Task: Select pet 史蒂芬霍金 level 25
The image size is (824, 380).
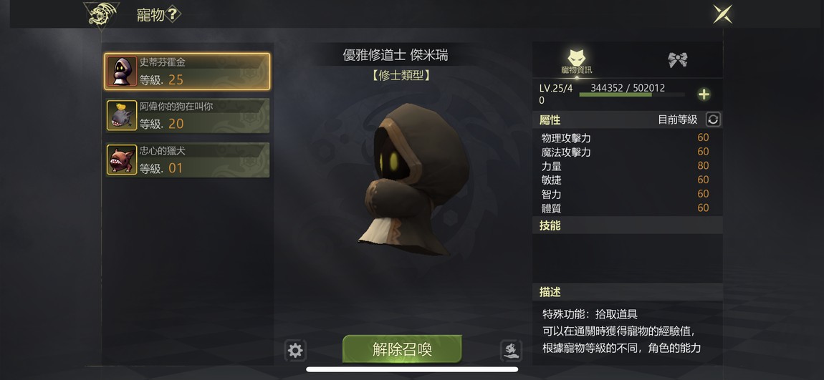Action: click(x=188, y=72)
